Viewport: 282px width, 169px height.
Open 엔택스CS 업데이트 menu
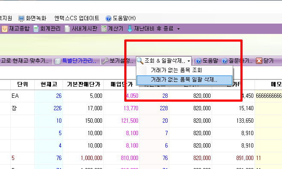[x=77, y=18]
